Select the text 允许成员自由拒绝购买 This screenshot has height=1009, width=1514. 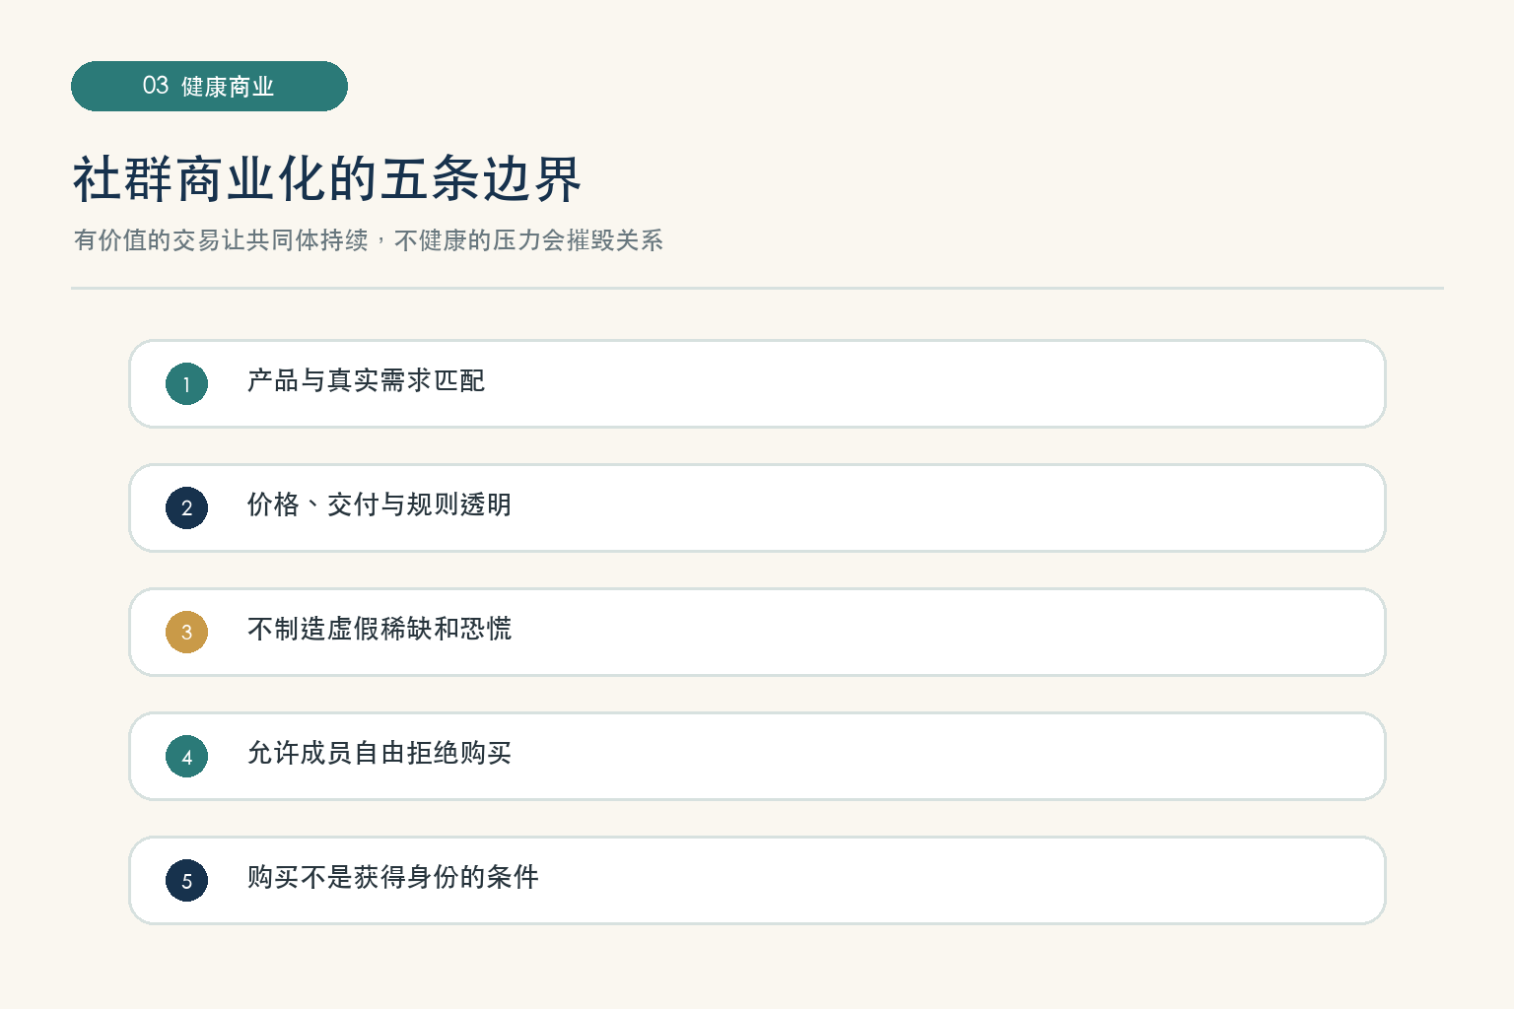[x=379, y=753]
